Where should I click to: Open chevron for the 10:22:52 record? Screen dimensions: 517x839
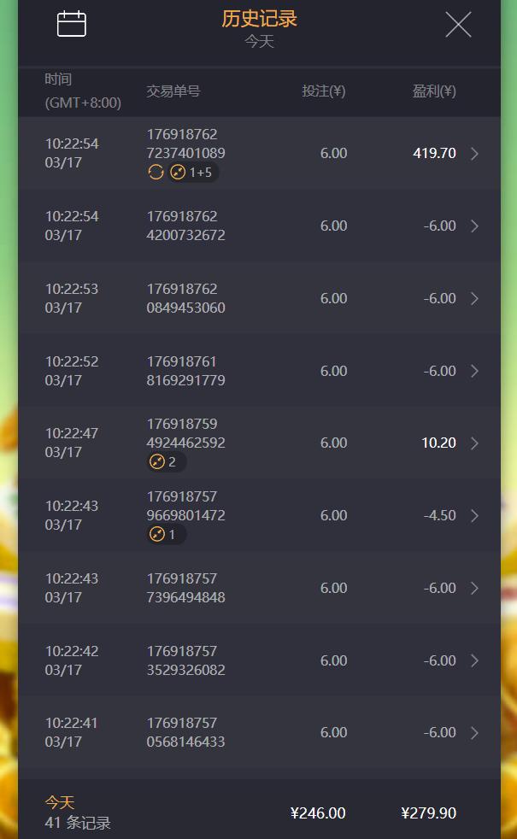pos(474,371)
